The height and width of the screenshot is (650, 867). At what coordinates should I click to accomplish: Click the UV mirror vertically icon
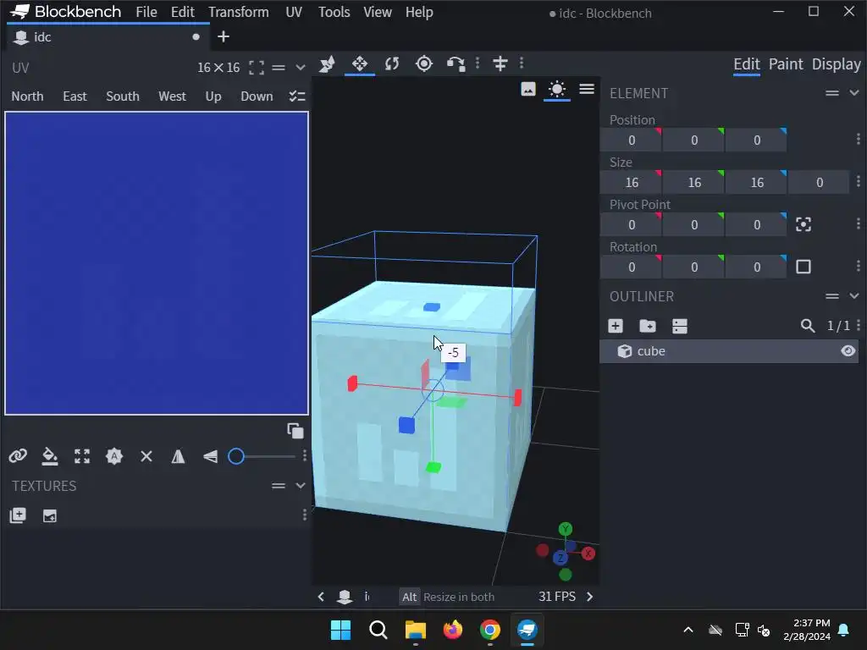pos(210,456)
